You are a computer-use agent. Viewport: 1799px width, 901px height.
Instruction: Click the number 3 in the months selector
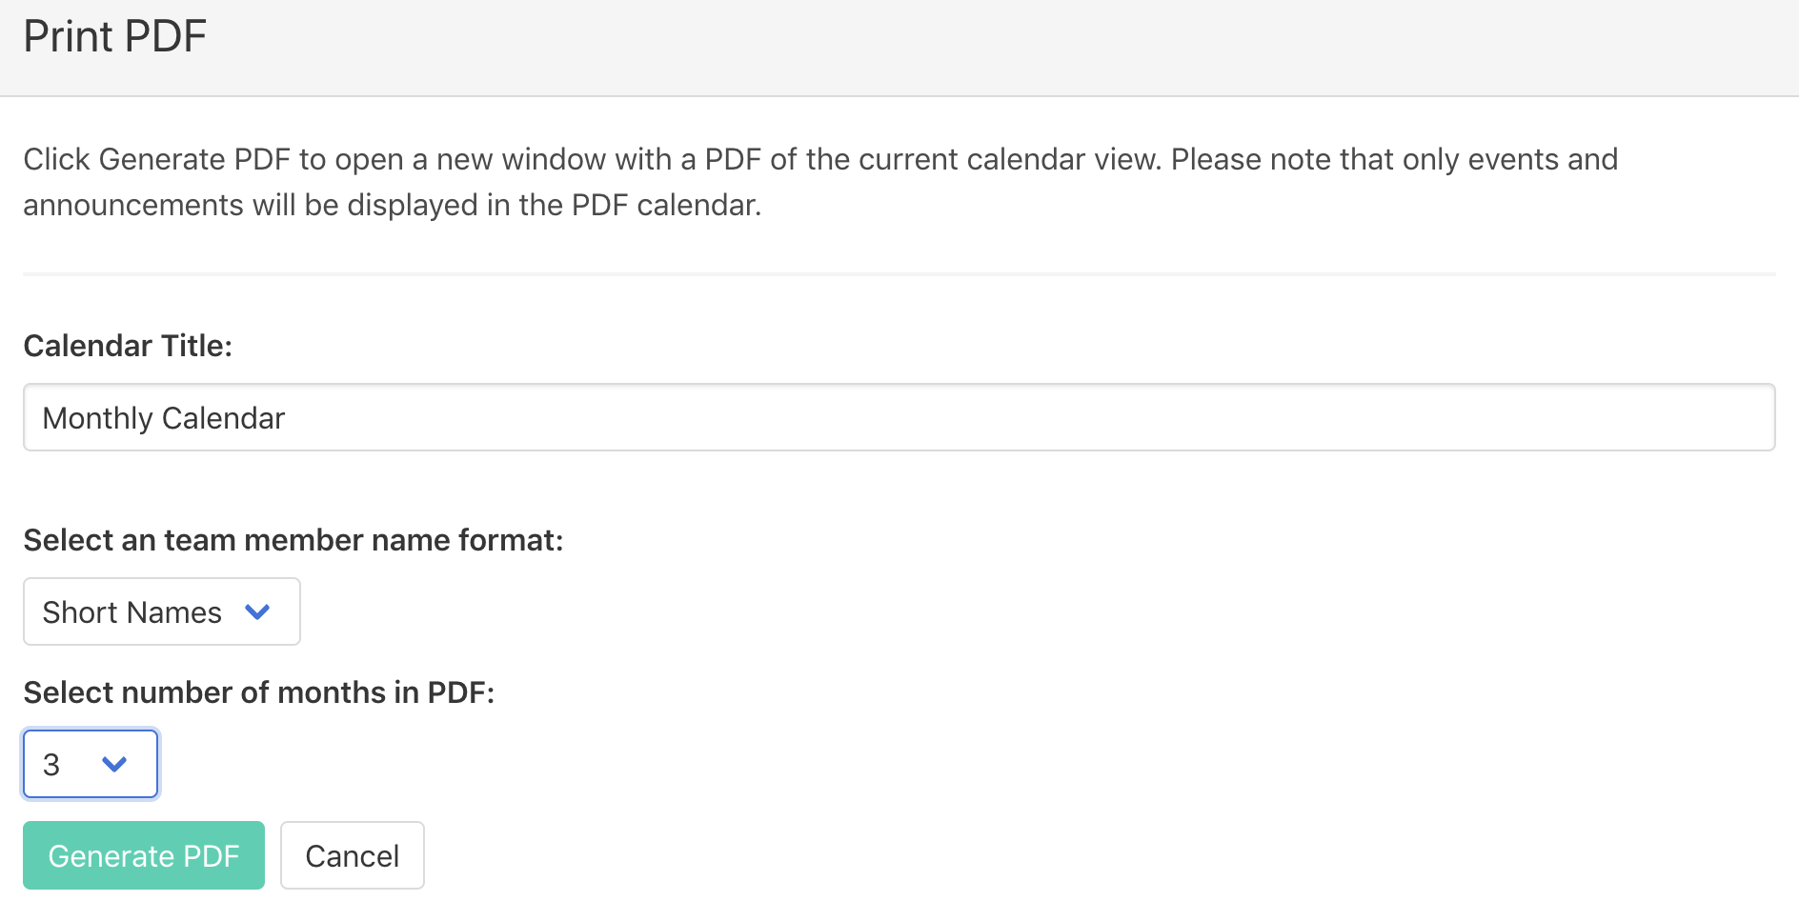coord(51,765)
